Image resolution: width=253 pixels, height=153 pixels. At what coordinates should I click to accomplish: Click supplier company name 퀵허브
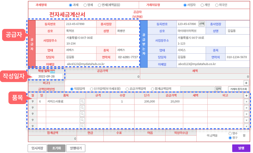(x=70, y=31)
